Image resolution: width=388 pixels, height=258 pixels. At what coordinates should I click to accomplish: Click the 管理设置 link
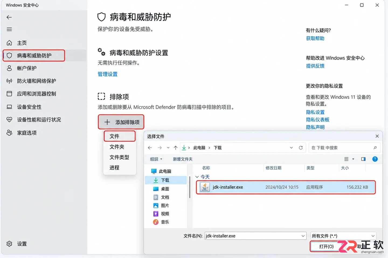108,74
